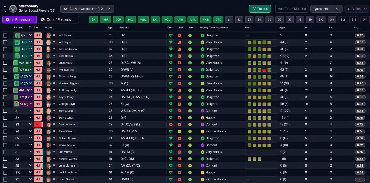
Task: Click the GK pitch position icon in Picked column
Action: click(x=18, y=35)
